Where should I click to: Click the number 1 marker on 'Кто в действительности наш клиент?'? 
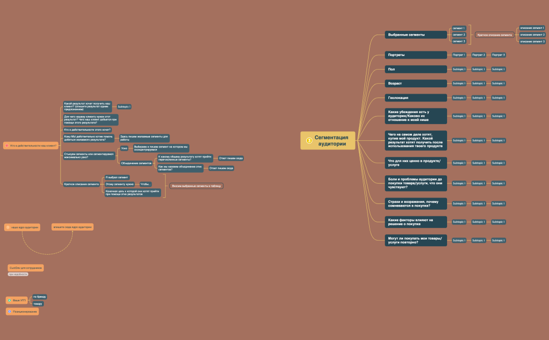point(7,145)
